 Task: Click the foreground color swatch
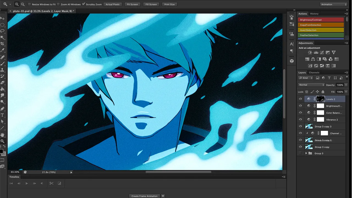coord(1,152)
